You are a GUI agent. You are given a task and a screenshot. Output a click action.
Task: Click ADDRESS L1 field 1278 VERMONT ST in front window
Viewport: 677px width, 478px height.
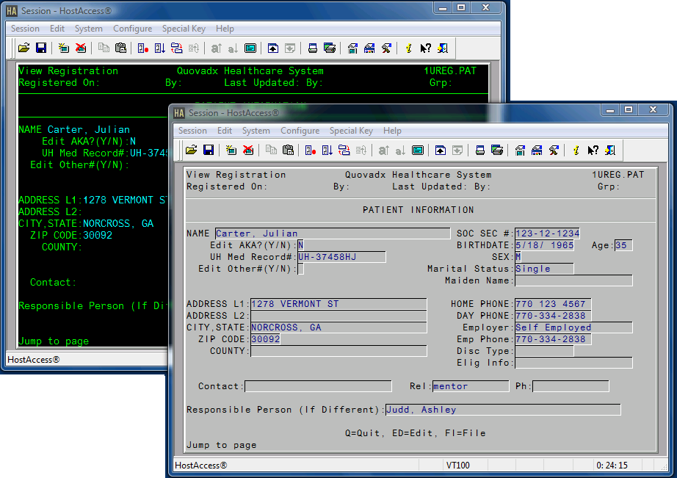(x=338, y=304)
